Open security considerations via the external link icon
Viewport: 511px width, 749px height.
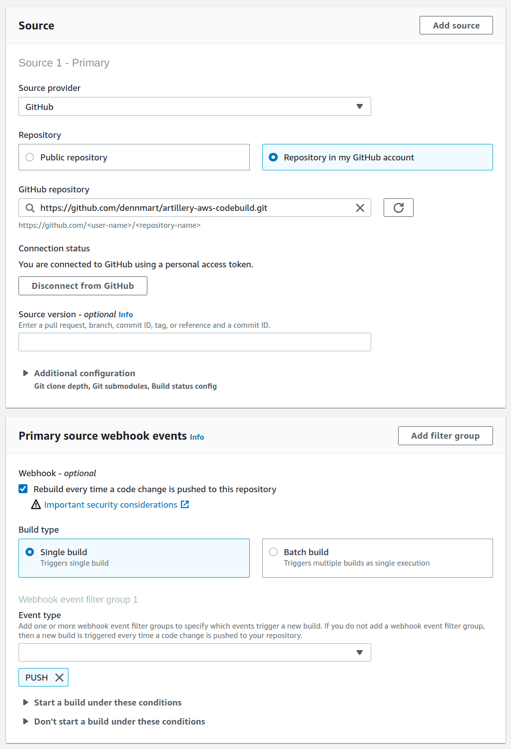tap(185, 505)
